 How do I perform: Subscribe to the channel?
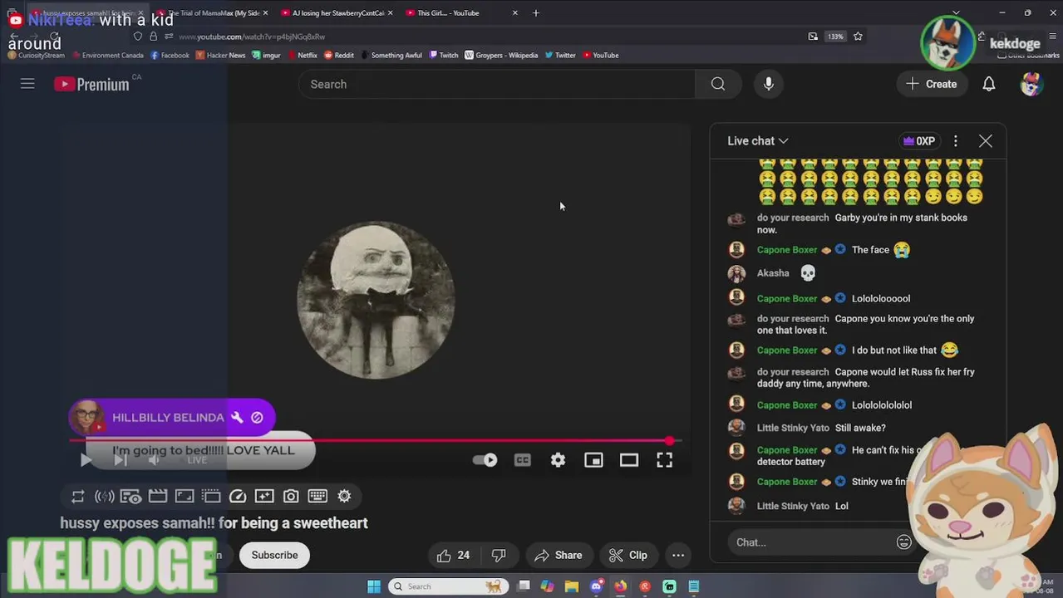[x=274, y=556]
